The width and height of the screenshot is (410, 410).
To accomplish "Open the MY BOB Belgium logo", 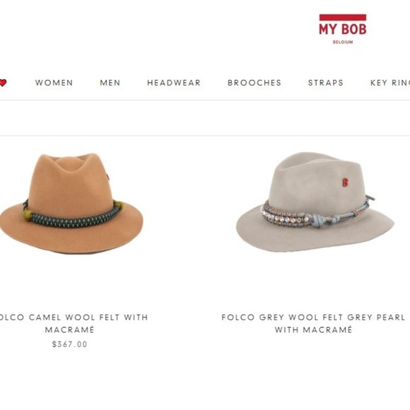I will click(343, 29).
